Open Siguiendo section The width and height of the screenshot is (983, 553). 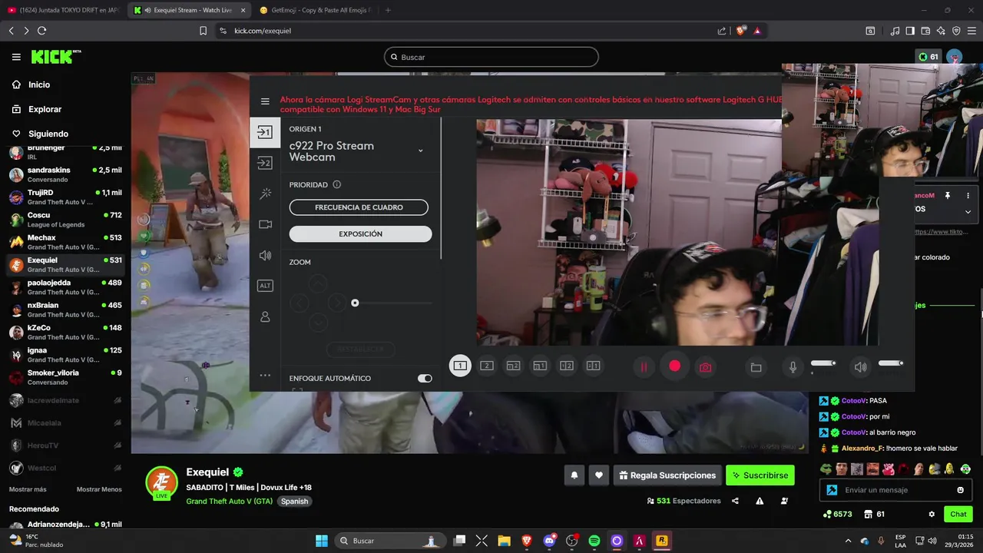tap(48, 134)
